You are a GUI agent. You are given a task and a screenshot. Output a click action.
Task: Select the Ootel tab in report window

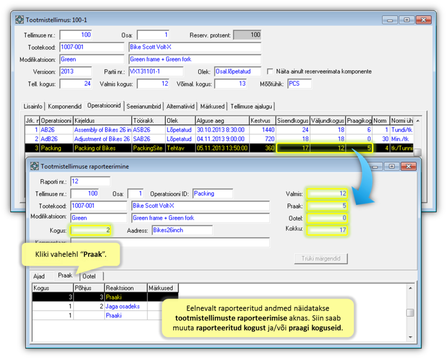click(89, 276)
